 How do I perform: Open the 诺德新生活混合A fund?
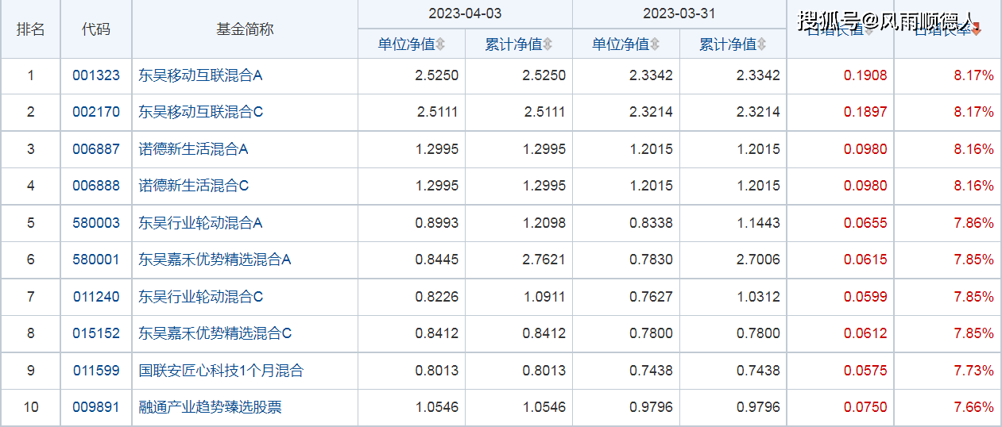click(193, 149)
